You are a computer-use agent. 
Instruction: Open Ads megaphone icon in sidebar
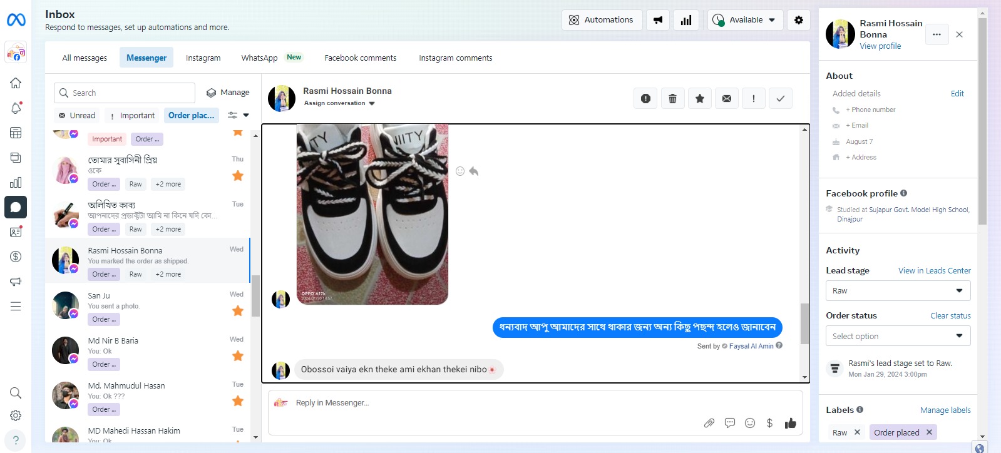click(16, 282)
